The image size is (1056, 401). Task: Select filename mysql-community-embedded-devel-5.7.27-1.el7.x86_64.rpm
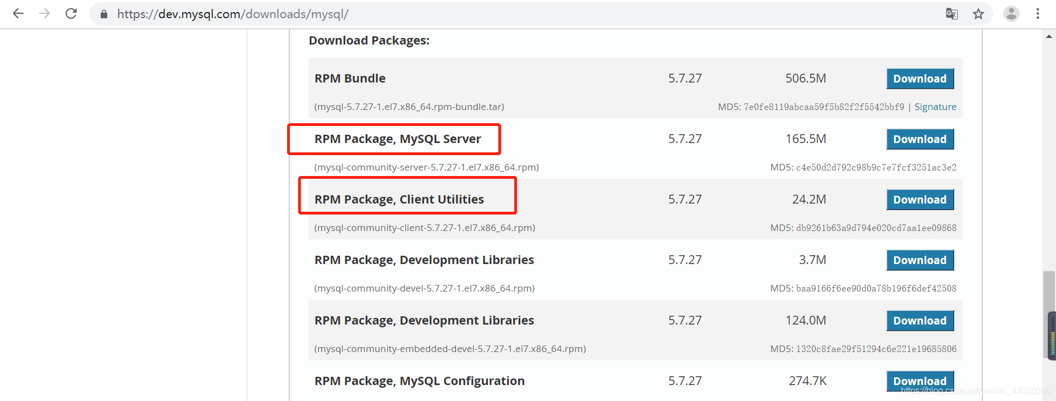point(450,349)
